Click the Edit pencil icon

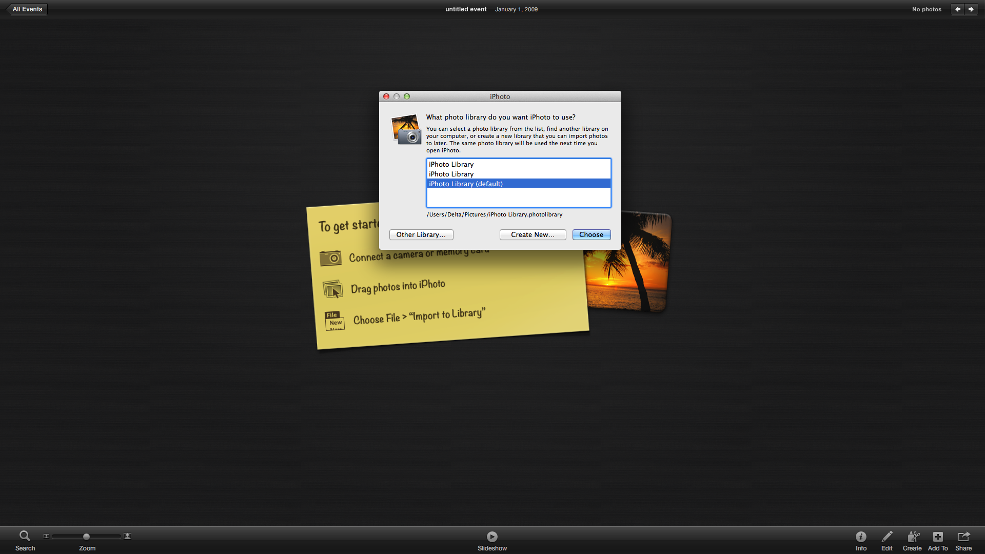pos(887,537)
